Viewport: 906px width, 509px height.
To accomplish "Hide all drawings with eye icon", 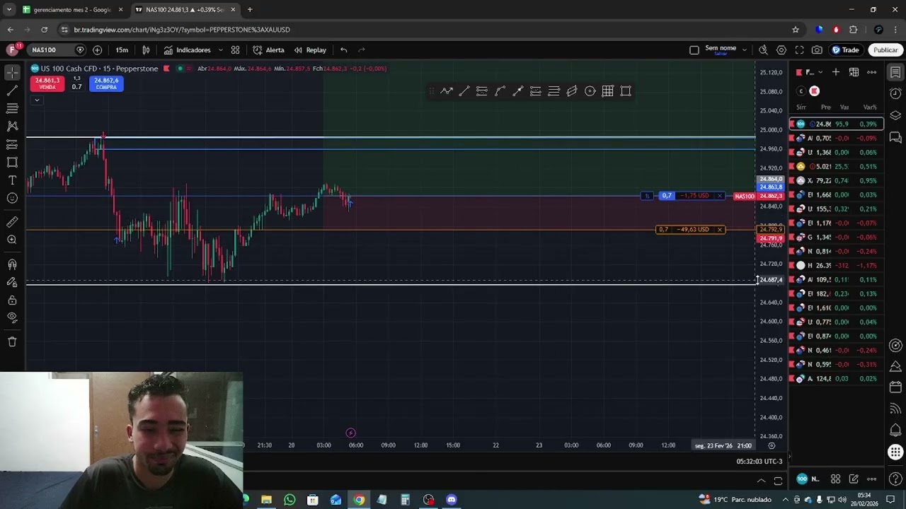I will point(12,317).
